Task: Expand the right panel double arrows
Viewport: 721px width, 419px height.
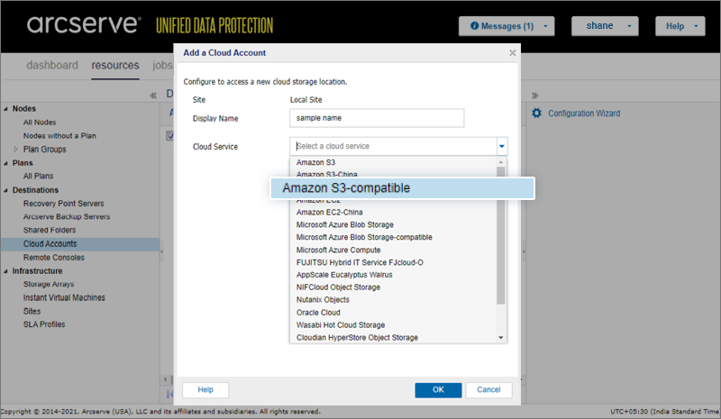Action: 534,96
